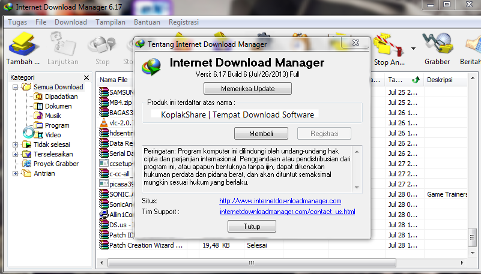This screenshot has width=481, height=274.
Task: Expand the Antrian tree node
Action: click(x=15, y=174)
